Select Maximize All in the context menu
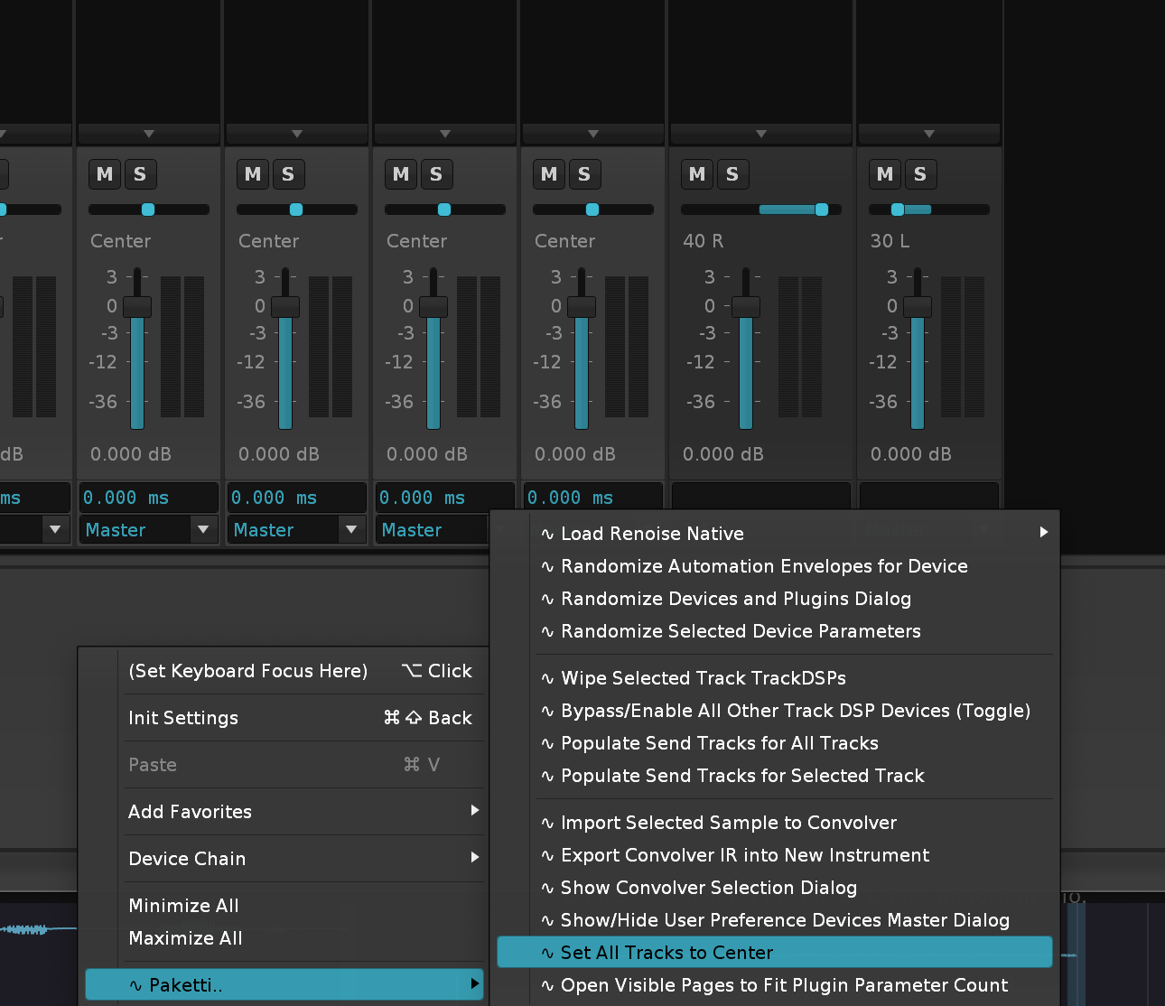Viewport: 1165px width, 1006px height. 186,938
